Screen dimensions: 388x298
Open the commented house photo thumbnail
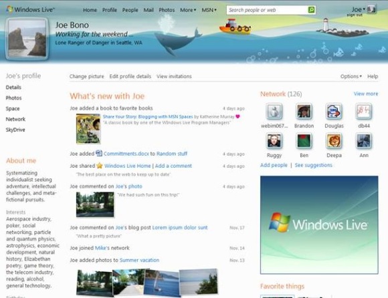pos(95,204)
